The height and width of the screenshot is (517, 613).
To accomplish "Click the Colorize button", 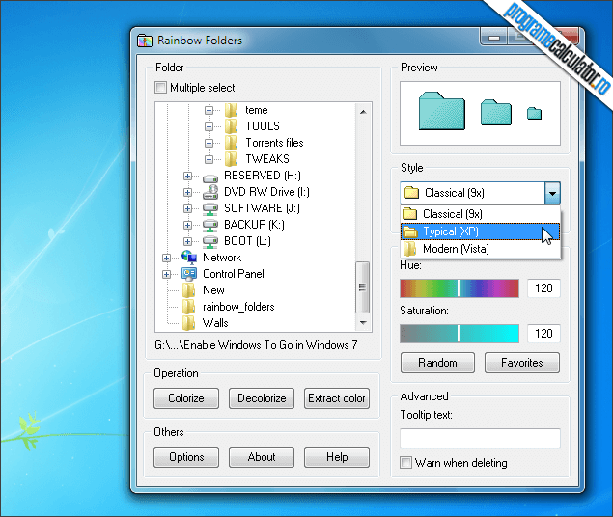I will [x=186, y=398].
